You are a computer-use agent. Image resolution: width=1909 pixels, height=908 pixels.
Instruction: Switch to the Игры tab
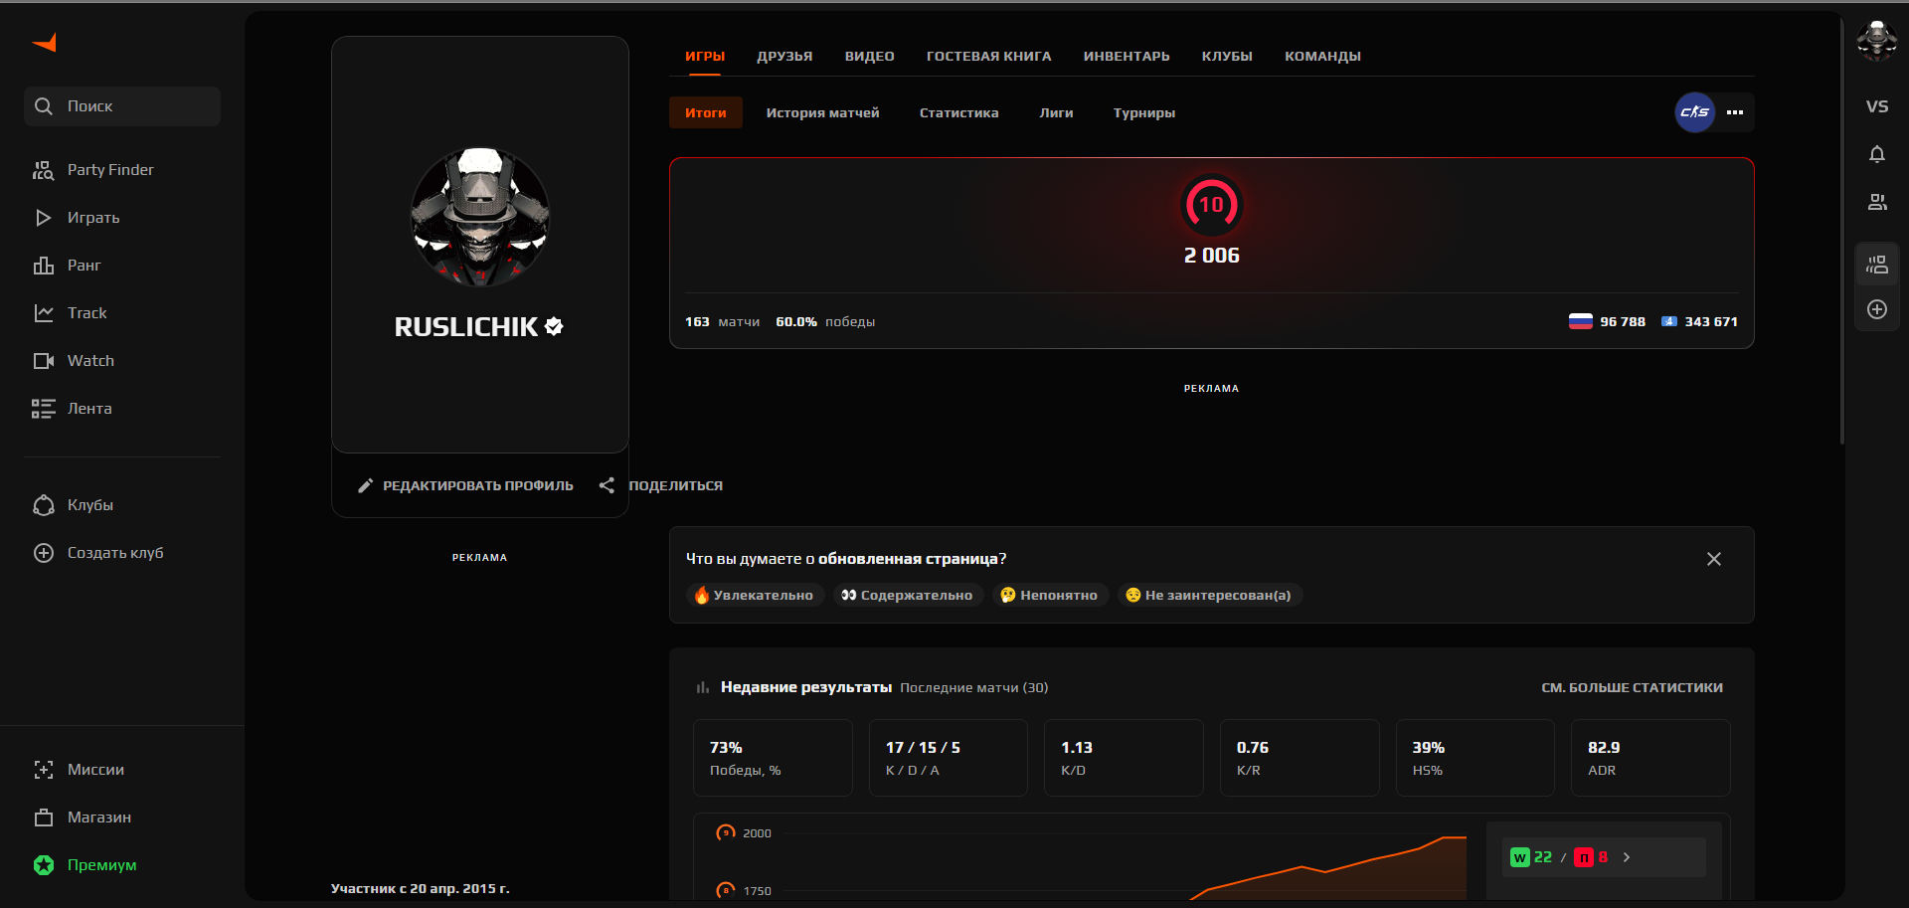pyautogui.click(x=705, y=57)
